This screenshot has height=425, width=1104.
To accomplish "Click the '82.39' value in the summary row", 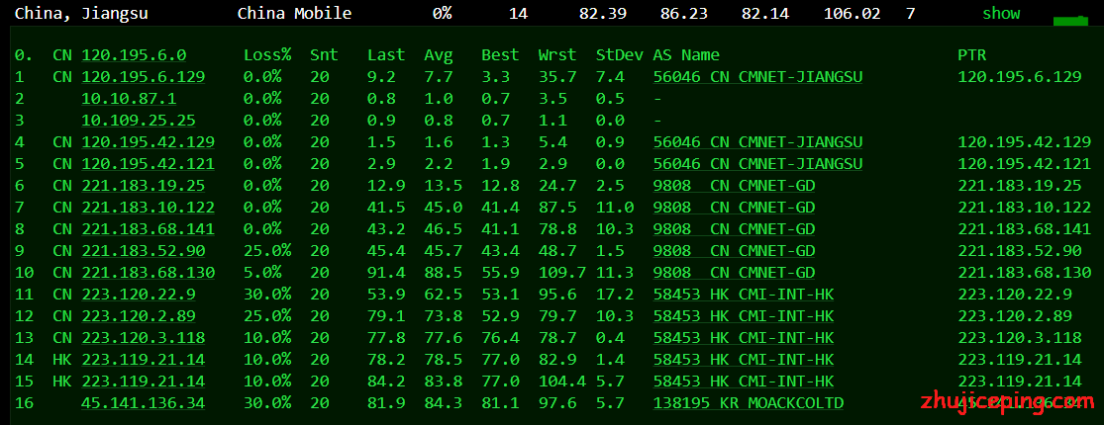I will (603, 14).
